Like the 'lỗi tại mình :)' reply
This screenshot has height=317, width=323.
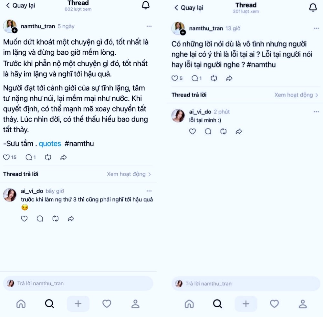193,131
